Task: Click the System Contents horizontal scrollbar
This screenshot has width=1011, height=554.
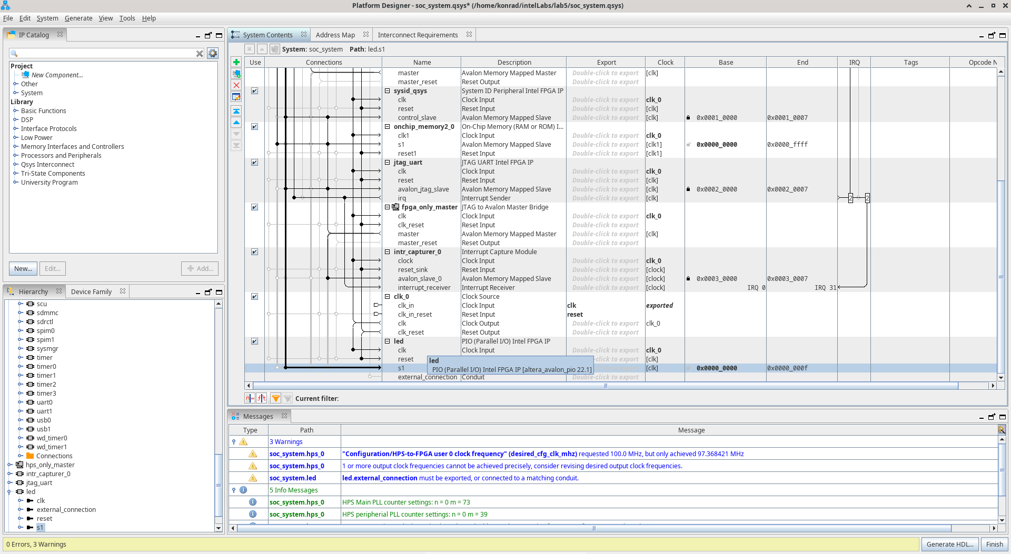Action: click(606, 386)
